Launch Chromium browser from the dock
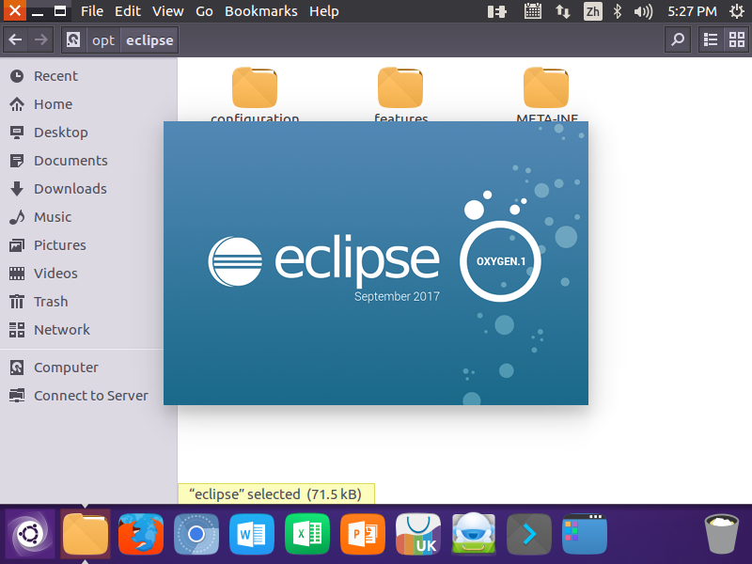Screen dimensions: 752x564 pyautogui.click(x=196, y=534)
